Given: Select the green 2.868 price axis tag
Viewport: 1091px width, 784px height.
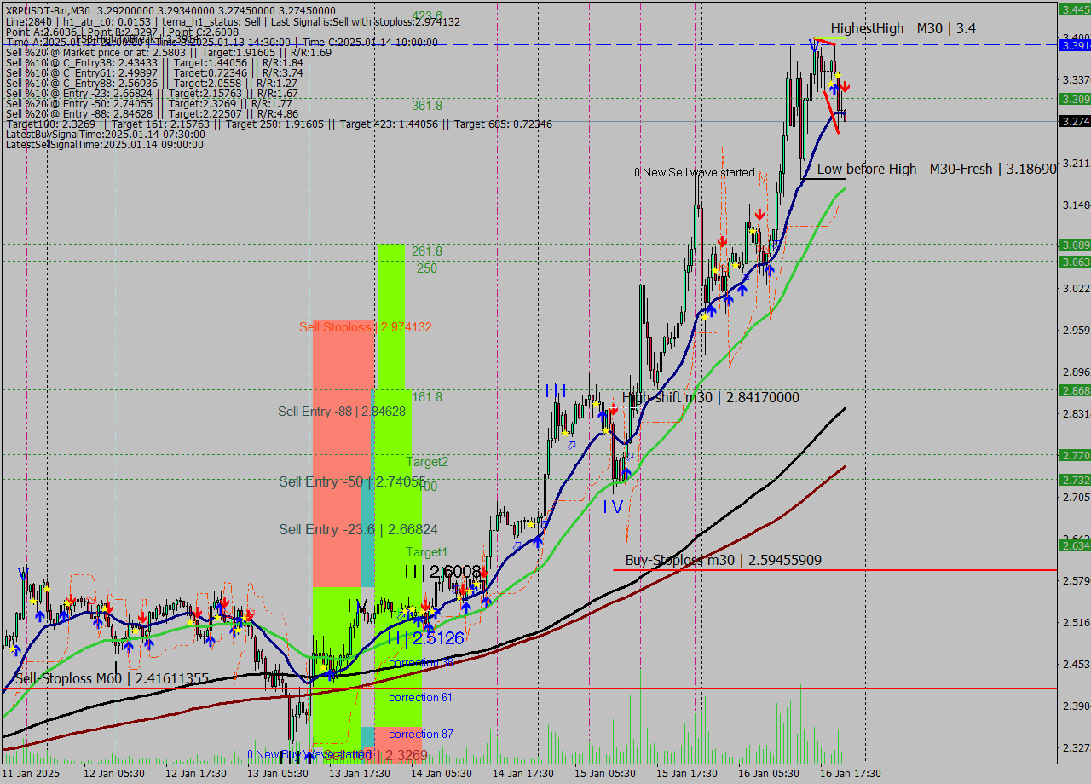Looking at the screenshot, I should coord(1074,390).
